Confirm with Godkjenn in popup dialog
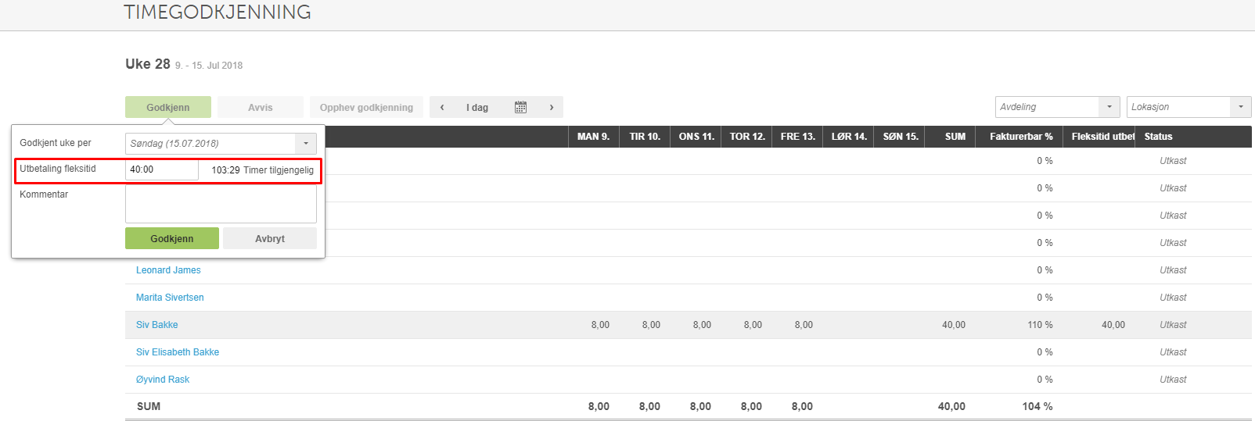Image resolution: width=1255 pixels, height=421 pixels. pos(172,238)
